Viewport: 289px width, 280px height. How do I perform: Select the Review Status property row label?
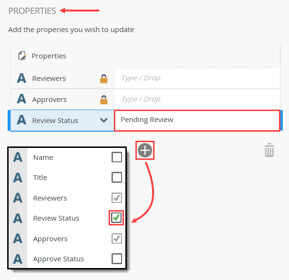tap(55, 121)
